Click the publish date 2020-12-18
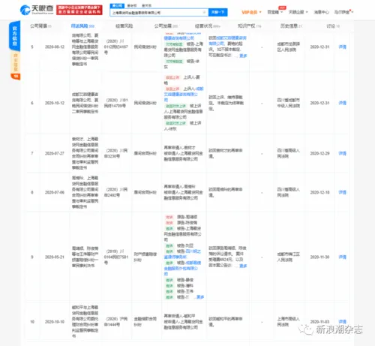Screen dimensions: 375x346 coord(319,192)
